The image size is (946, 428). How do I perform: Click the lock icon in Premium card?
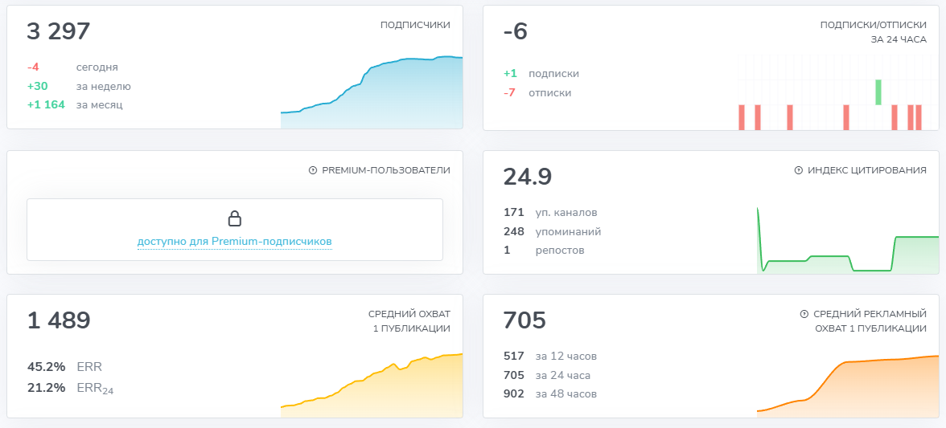(235, 218)
